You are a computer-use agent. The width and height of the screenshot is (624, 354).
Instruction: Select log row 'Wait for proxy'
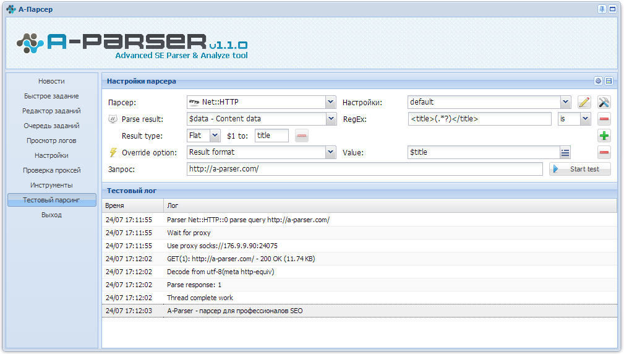click(x=359, y=233)
